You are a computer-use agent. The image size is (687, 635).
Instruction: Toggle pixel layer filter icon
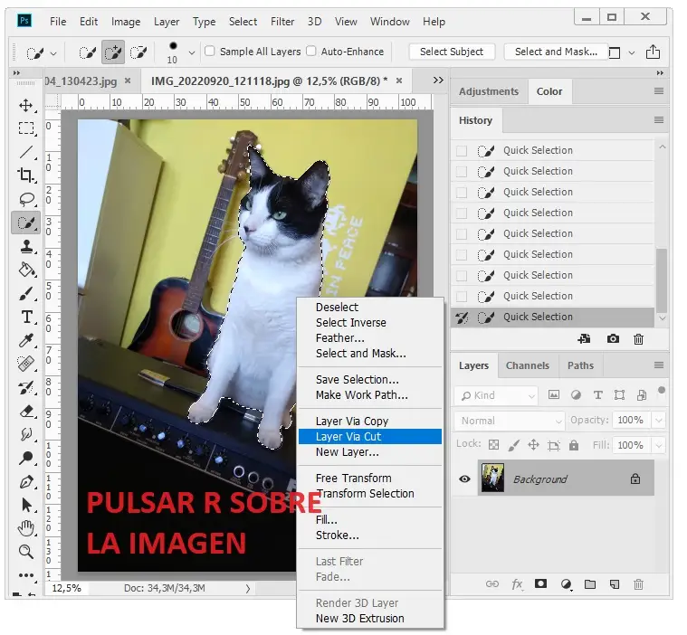coord(553,395)
